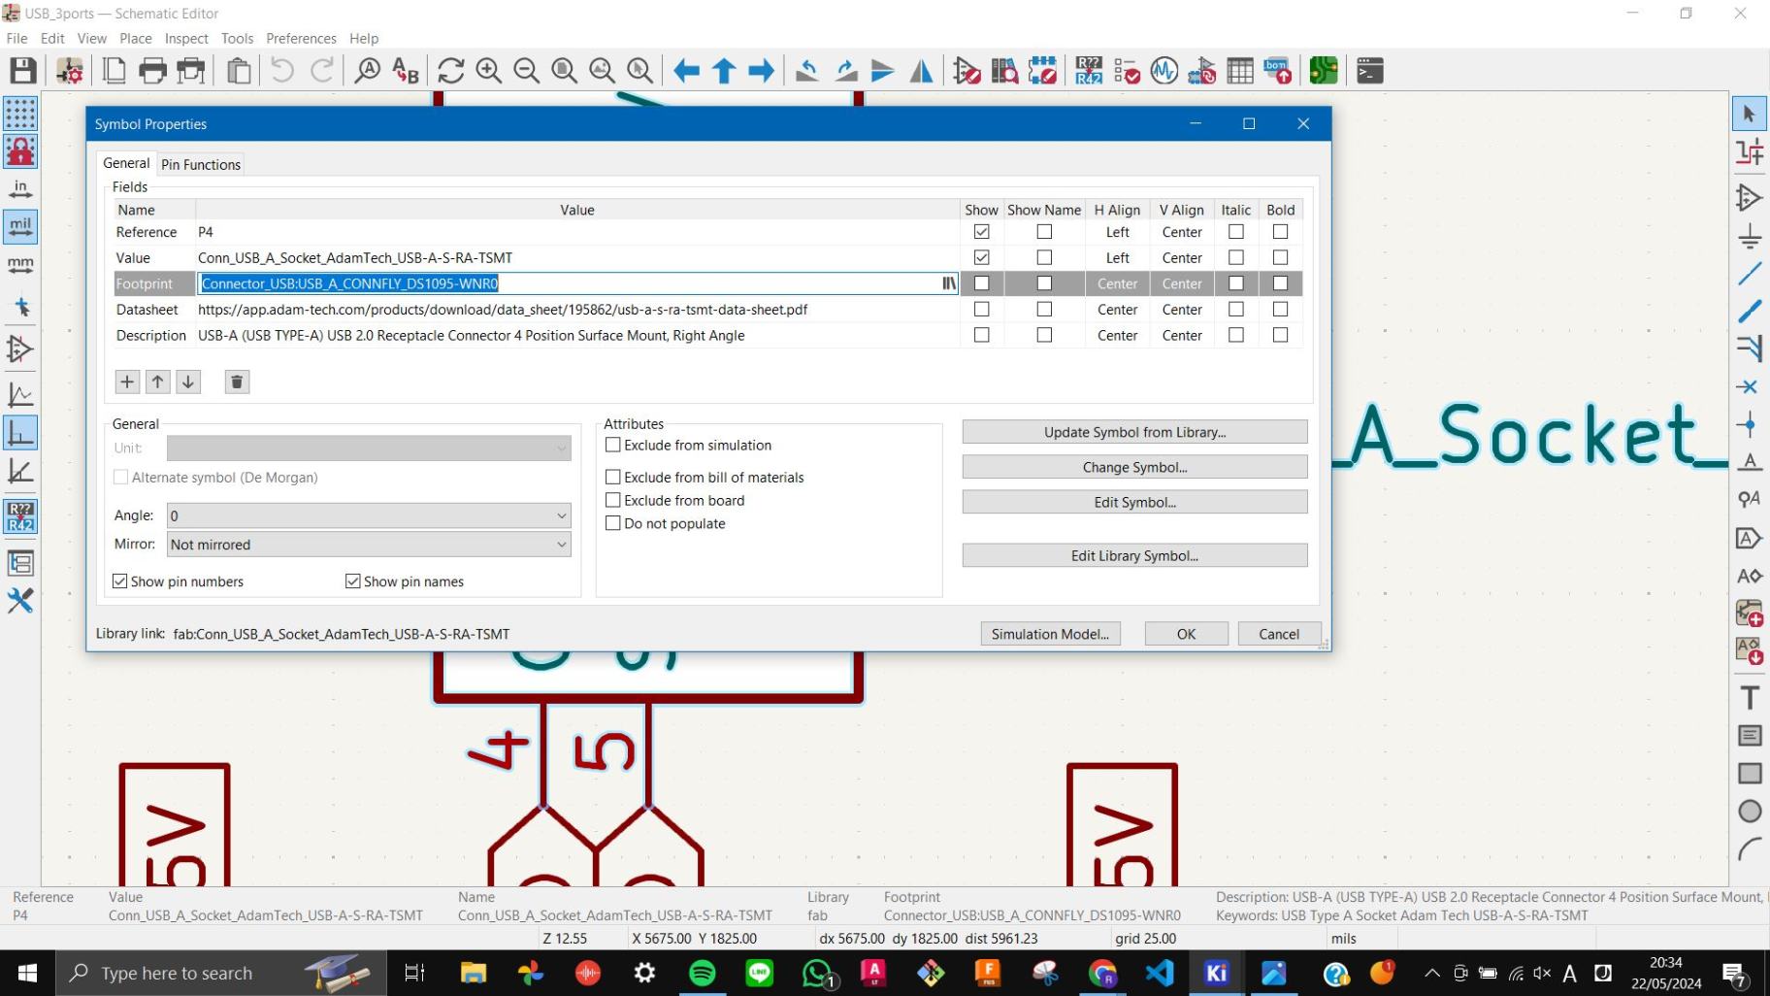Click the Print icon

(x=153, y=71)
